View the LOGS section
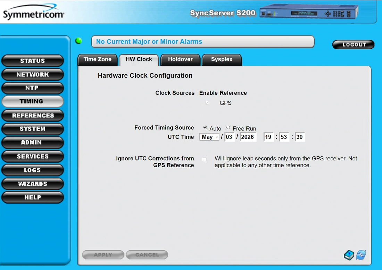 pos(33,170)
